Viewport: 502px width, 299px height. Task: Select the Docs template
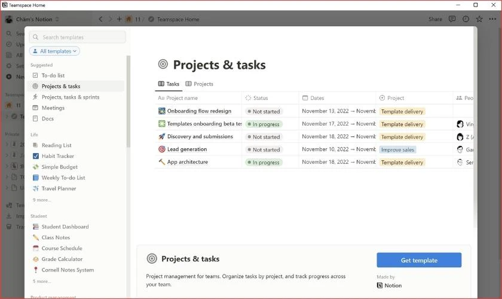[48, 118]
